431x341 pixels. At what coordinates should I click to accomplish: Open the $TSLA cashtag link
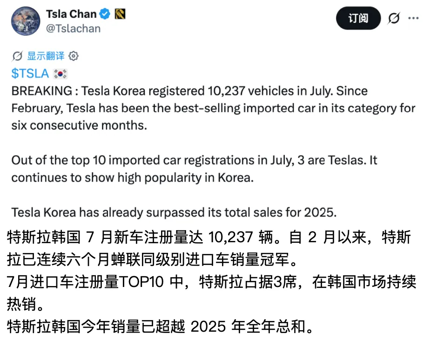[x=30, y=74]
